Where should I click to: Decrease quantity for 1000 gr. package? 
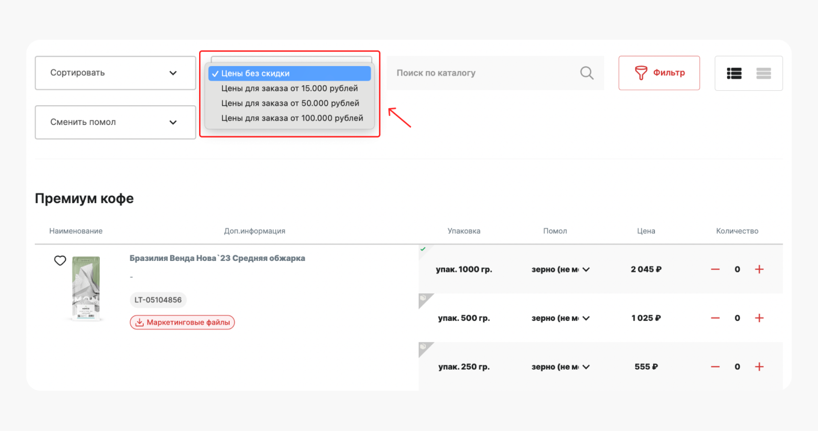[x=715, y=269]
